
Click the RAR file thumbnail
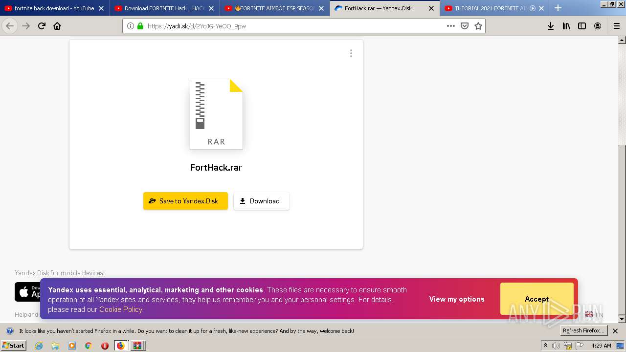(216, 114)
